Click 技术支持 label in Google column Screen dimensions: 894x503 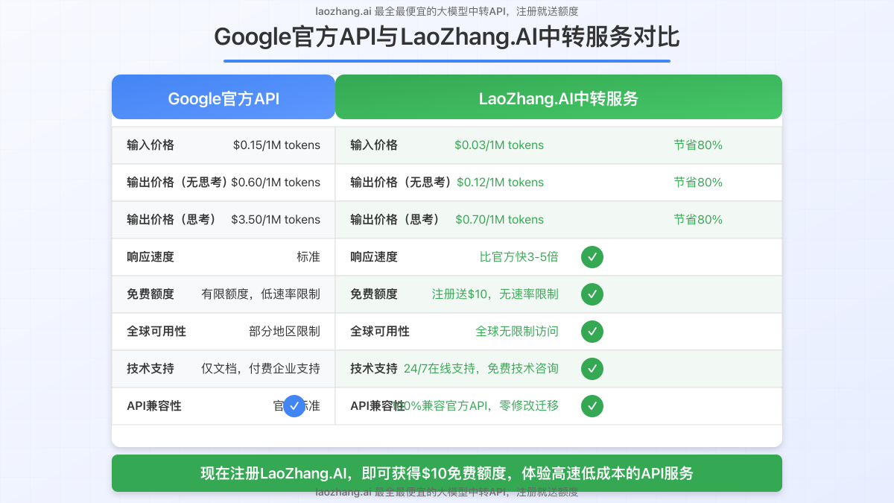150,369
